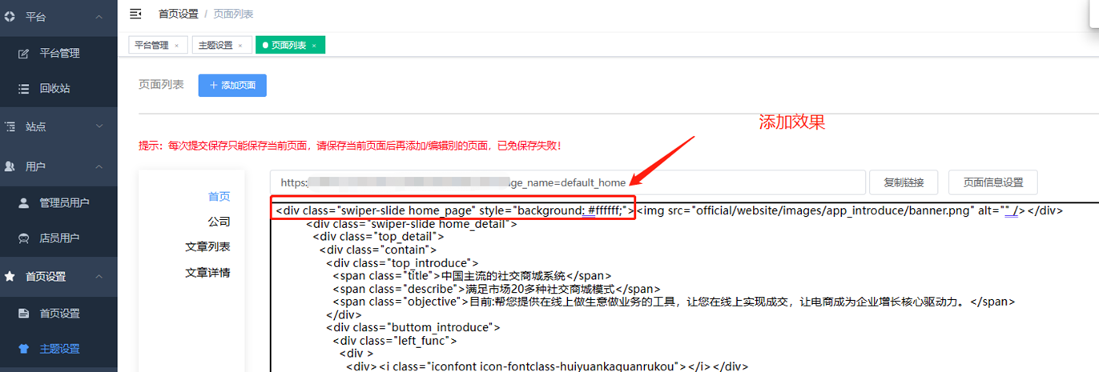Viewport: 1099px width, 372px height.
Task: Close the 平台管理 tab
Action: 176,46
